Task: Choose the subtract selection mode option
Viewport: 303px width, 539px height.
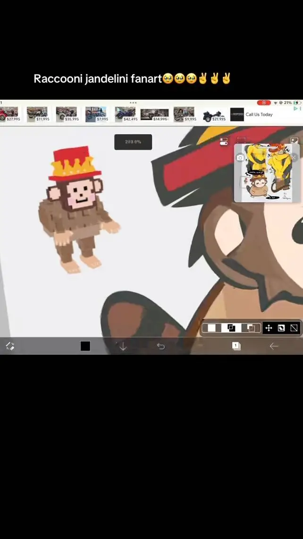Action: (251, 328)
